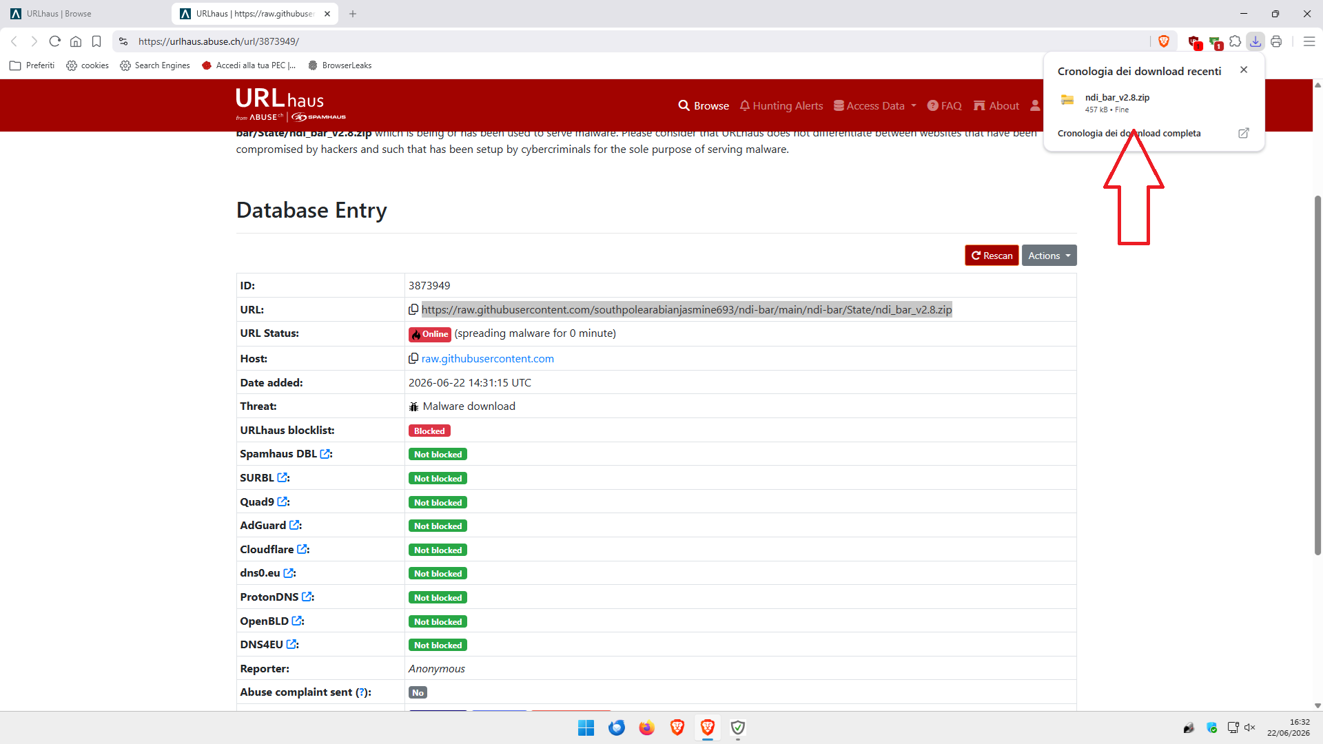The image size is (1323, 744).
Task: Expand the Access Data dropdown
Action: [875, 105]
